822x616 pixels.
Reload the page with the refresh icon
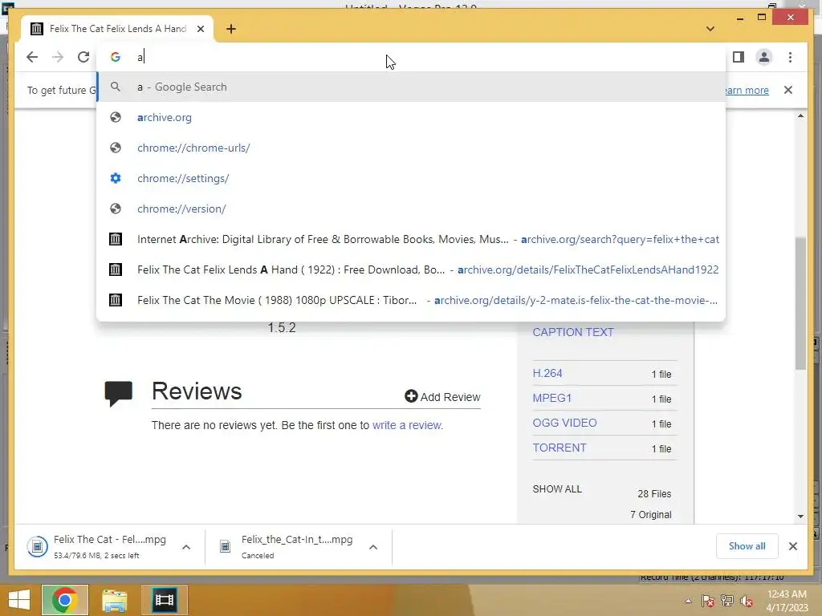tap(83, 57)
